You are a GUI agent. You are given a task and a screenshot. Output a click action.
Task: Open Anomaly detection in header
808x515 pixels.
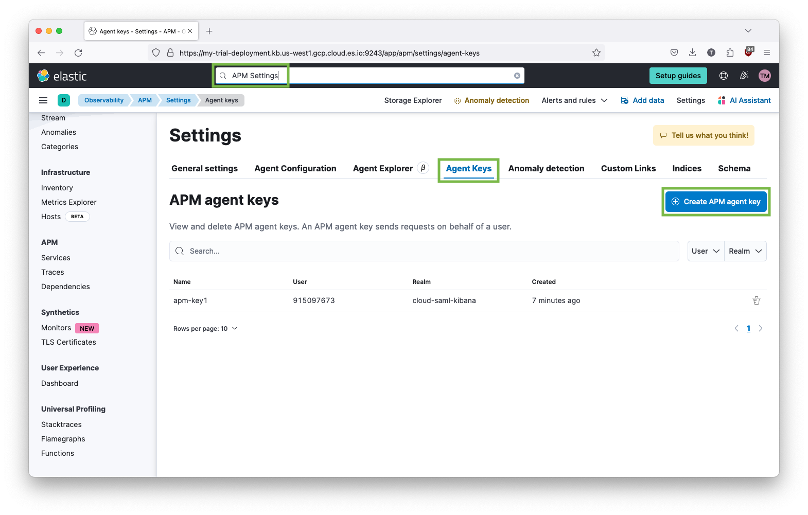pyautogui.click(x=491, y=100)
